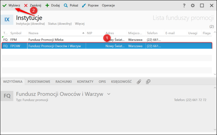The image size is (217, 135).
Task: Click the green plus Dodaj icon
Action: coord(47,5)
